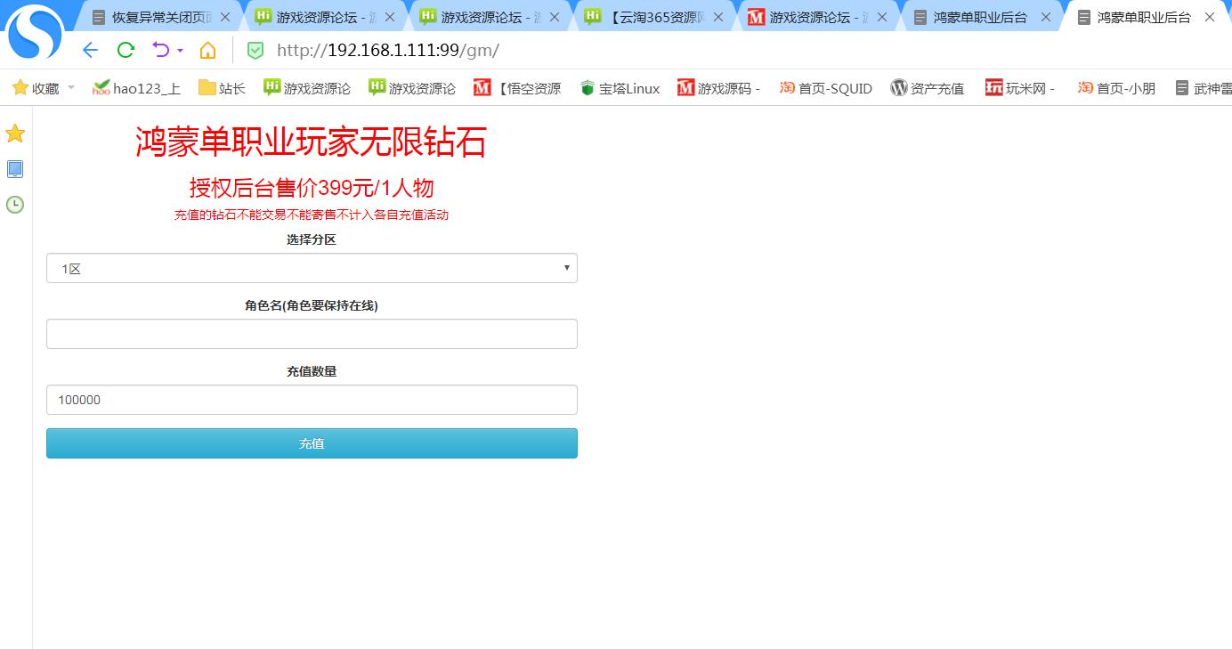Click the 角色名 text input field
This screenshot has width=1232, height=649.
[x=312, y=334]
